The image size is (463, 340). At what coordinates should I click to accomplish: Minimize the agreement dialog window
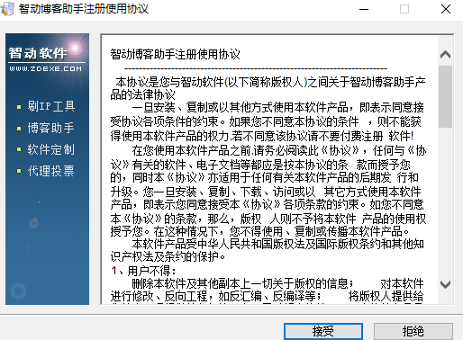(364, 9)
